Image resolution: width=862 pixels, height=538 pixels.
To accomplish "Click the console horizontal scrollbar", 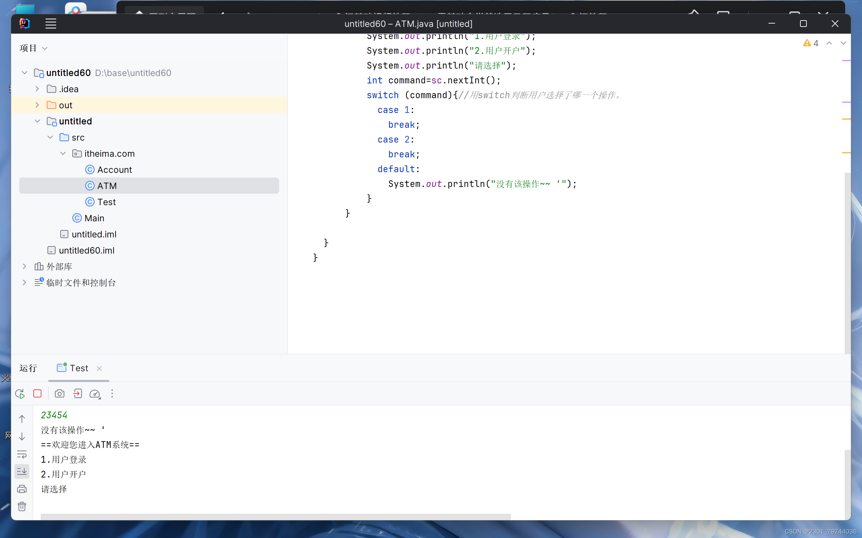I will pyautogui.click(x=275, y=517).
